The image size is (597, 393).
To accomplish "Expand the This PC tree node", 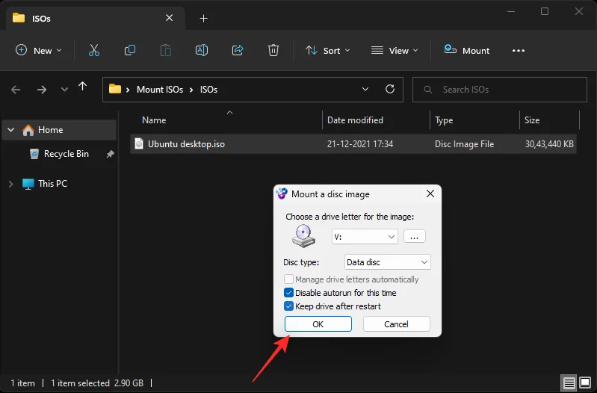I will tap(11, 184).
